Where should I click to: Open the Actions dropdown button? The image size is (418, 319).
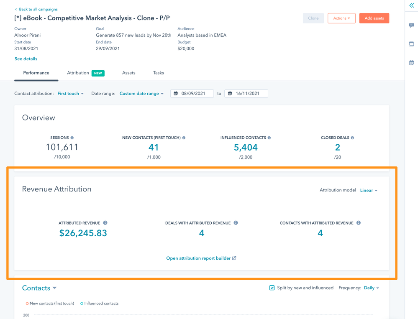coord(341,18)
